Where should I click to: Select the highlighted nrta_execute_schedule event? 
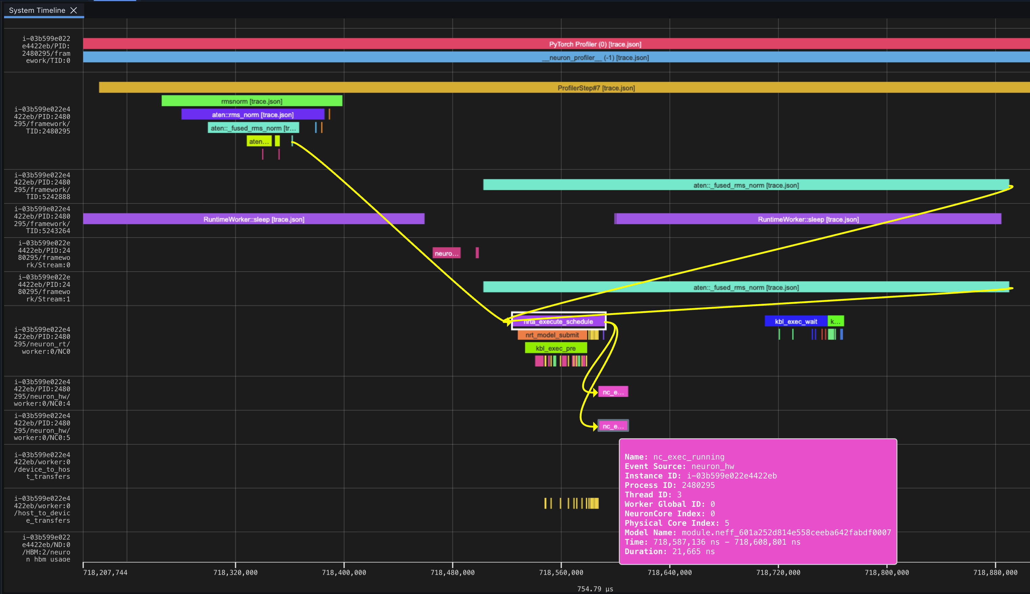click(559, 321)
